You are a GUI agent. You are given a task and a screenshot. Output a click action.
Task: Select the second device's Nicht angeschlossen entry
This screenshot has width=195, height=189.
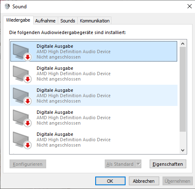pyautogui.click(x=59, y=79)
